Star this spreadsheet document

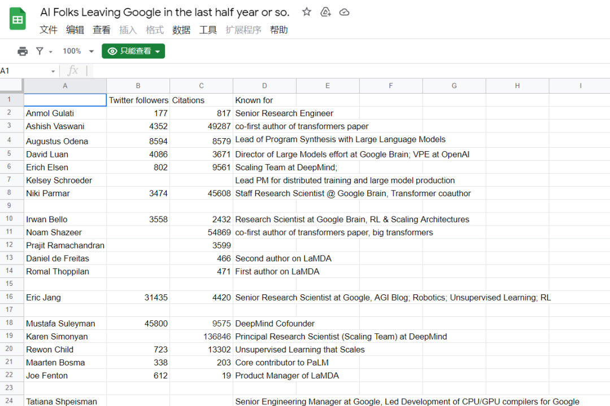[307, 12]
